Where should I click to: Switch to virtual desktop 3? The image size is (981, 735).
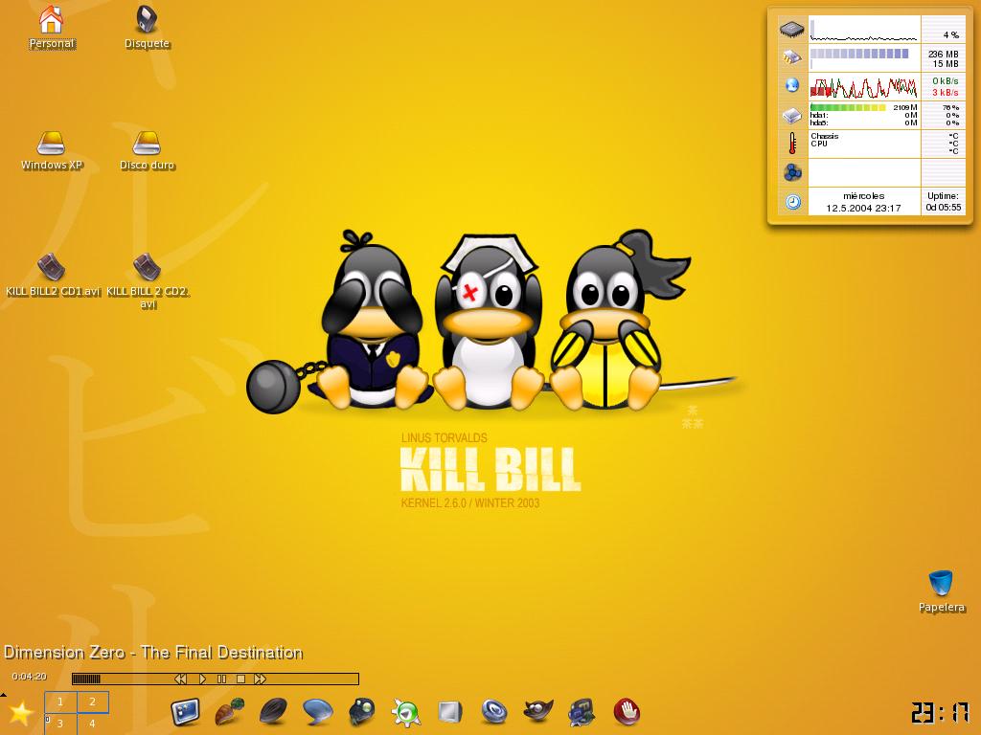pyautogui.click(x=60, y=724)
